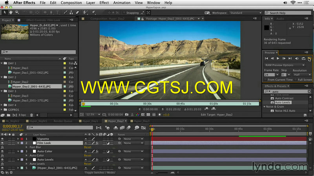Toggle loop playback option
This screenshot has height=176, width=314.
[303, 58]
